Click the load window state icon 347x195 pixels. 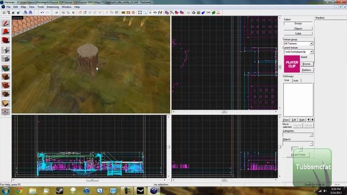25,12
